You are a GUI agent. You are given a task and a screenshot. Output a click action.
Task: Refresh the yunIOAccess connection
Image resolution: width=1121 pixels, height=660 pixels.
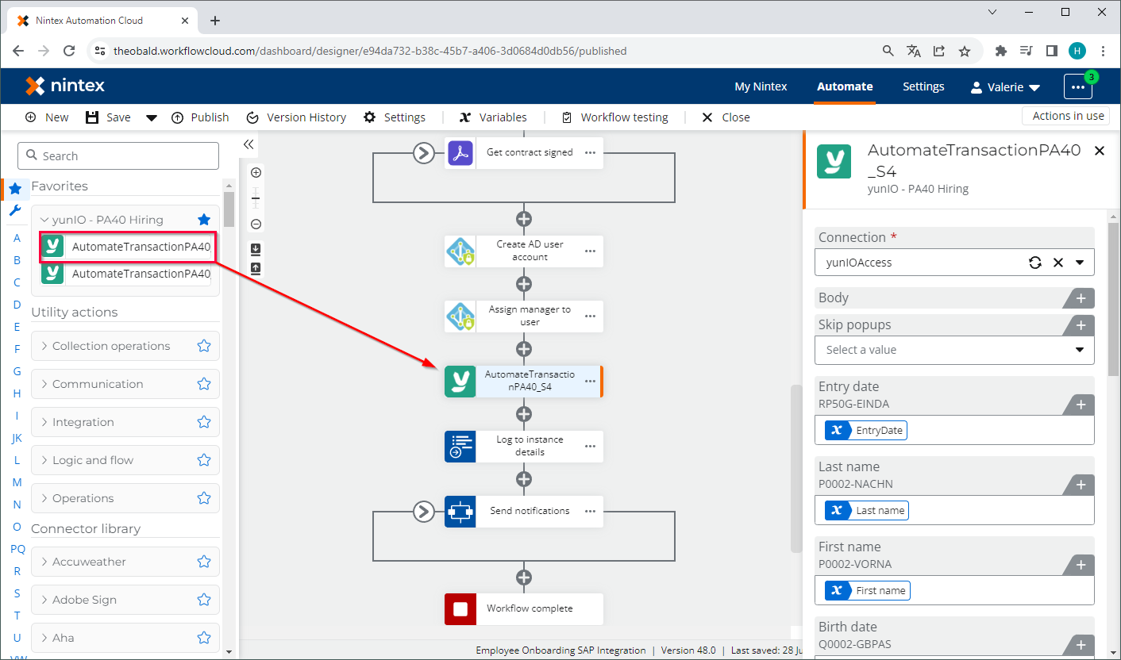(1035, 262)
